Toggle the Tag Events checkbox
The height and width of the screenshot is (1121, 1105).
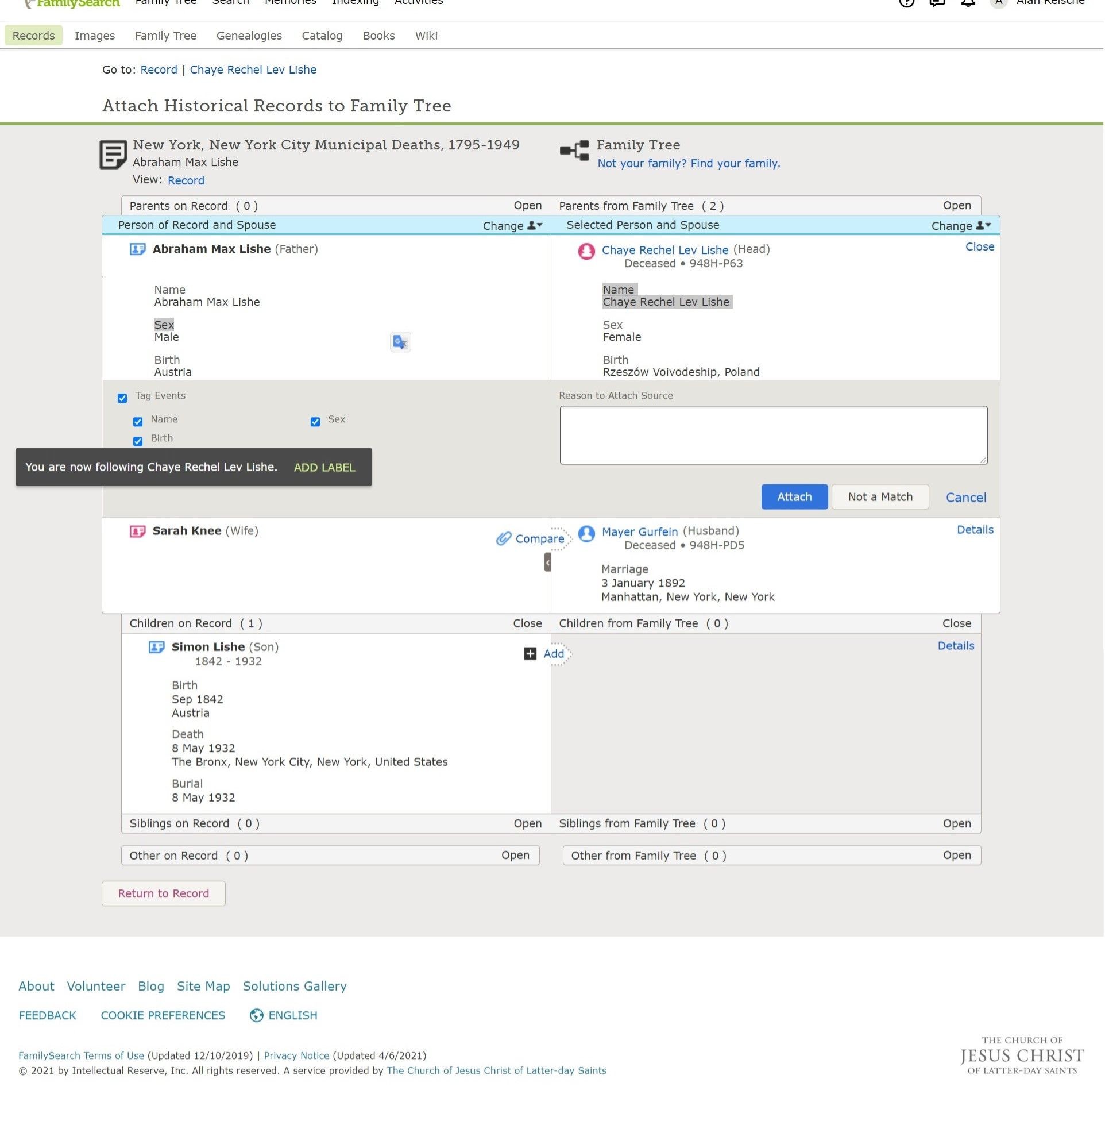(x=122, y=398)
